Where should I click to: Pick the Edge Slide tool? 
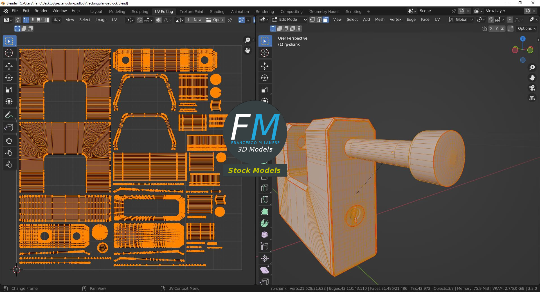pyautogui.click(x=265, y=247)
